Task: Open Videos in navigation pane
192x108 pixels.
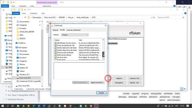Action: click(22, 71)
